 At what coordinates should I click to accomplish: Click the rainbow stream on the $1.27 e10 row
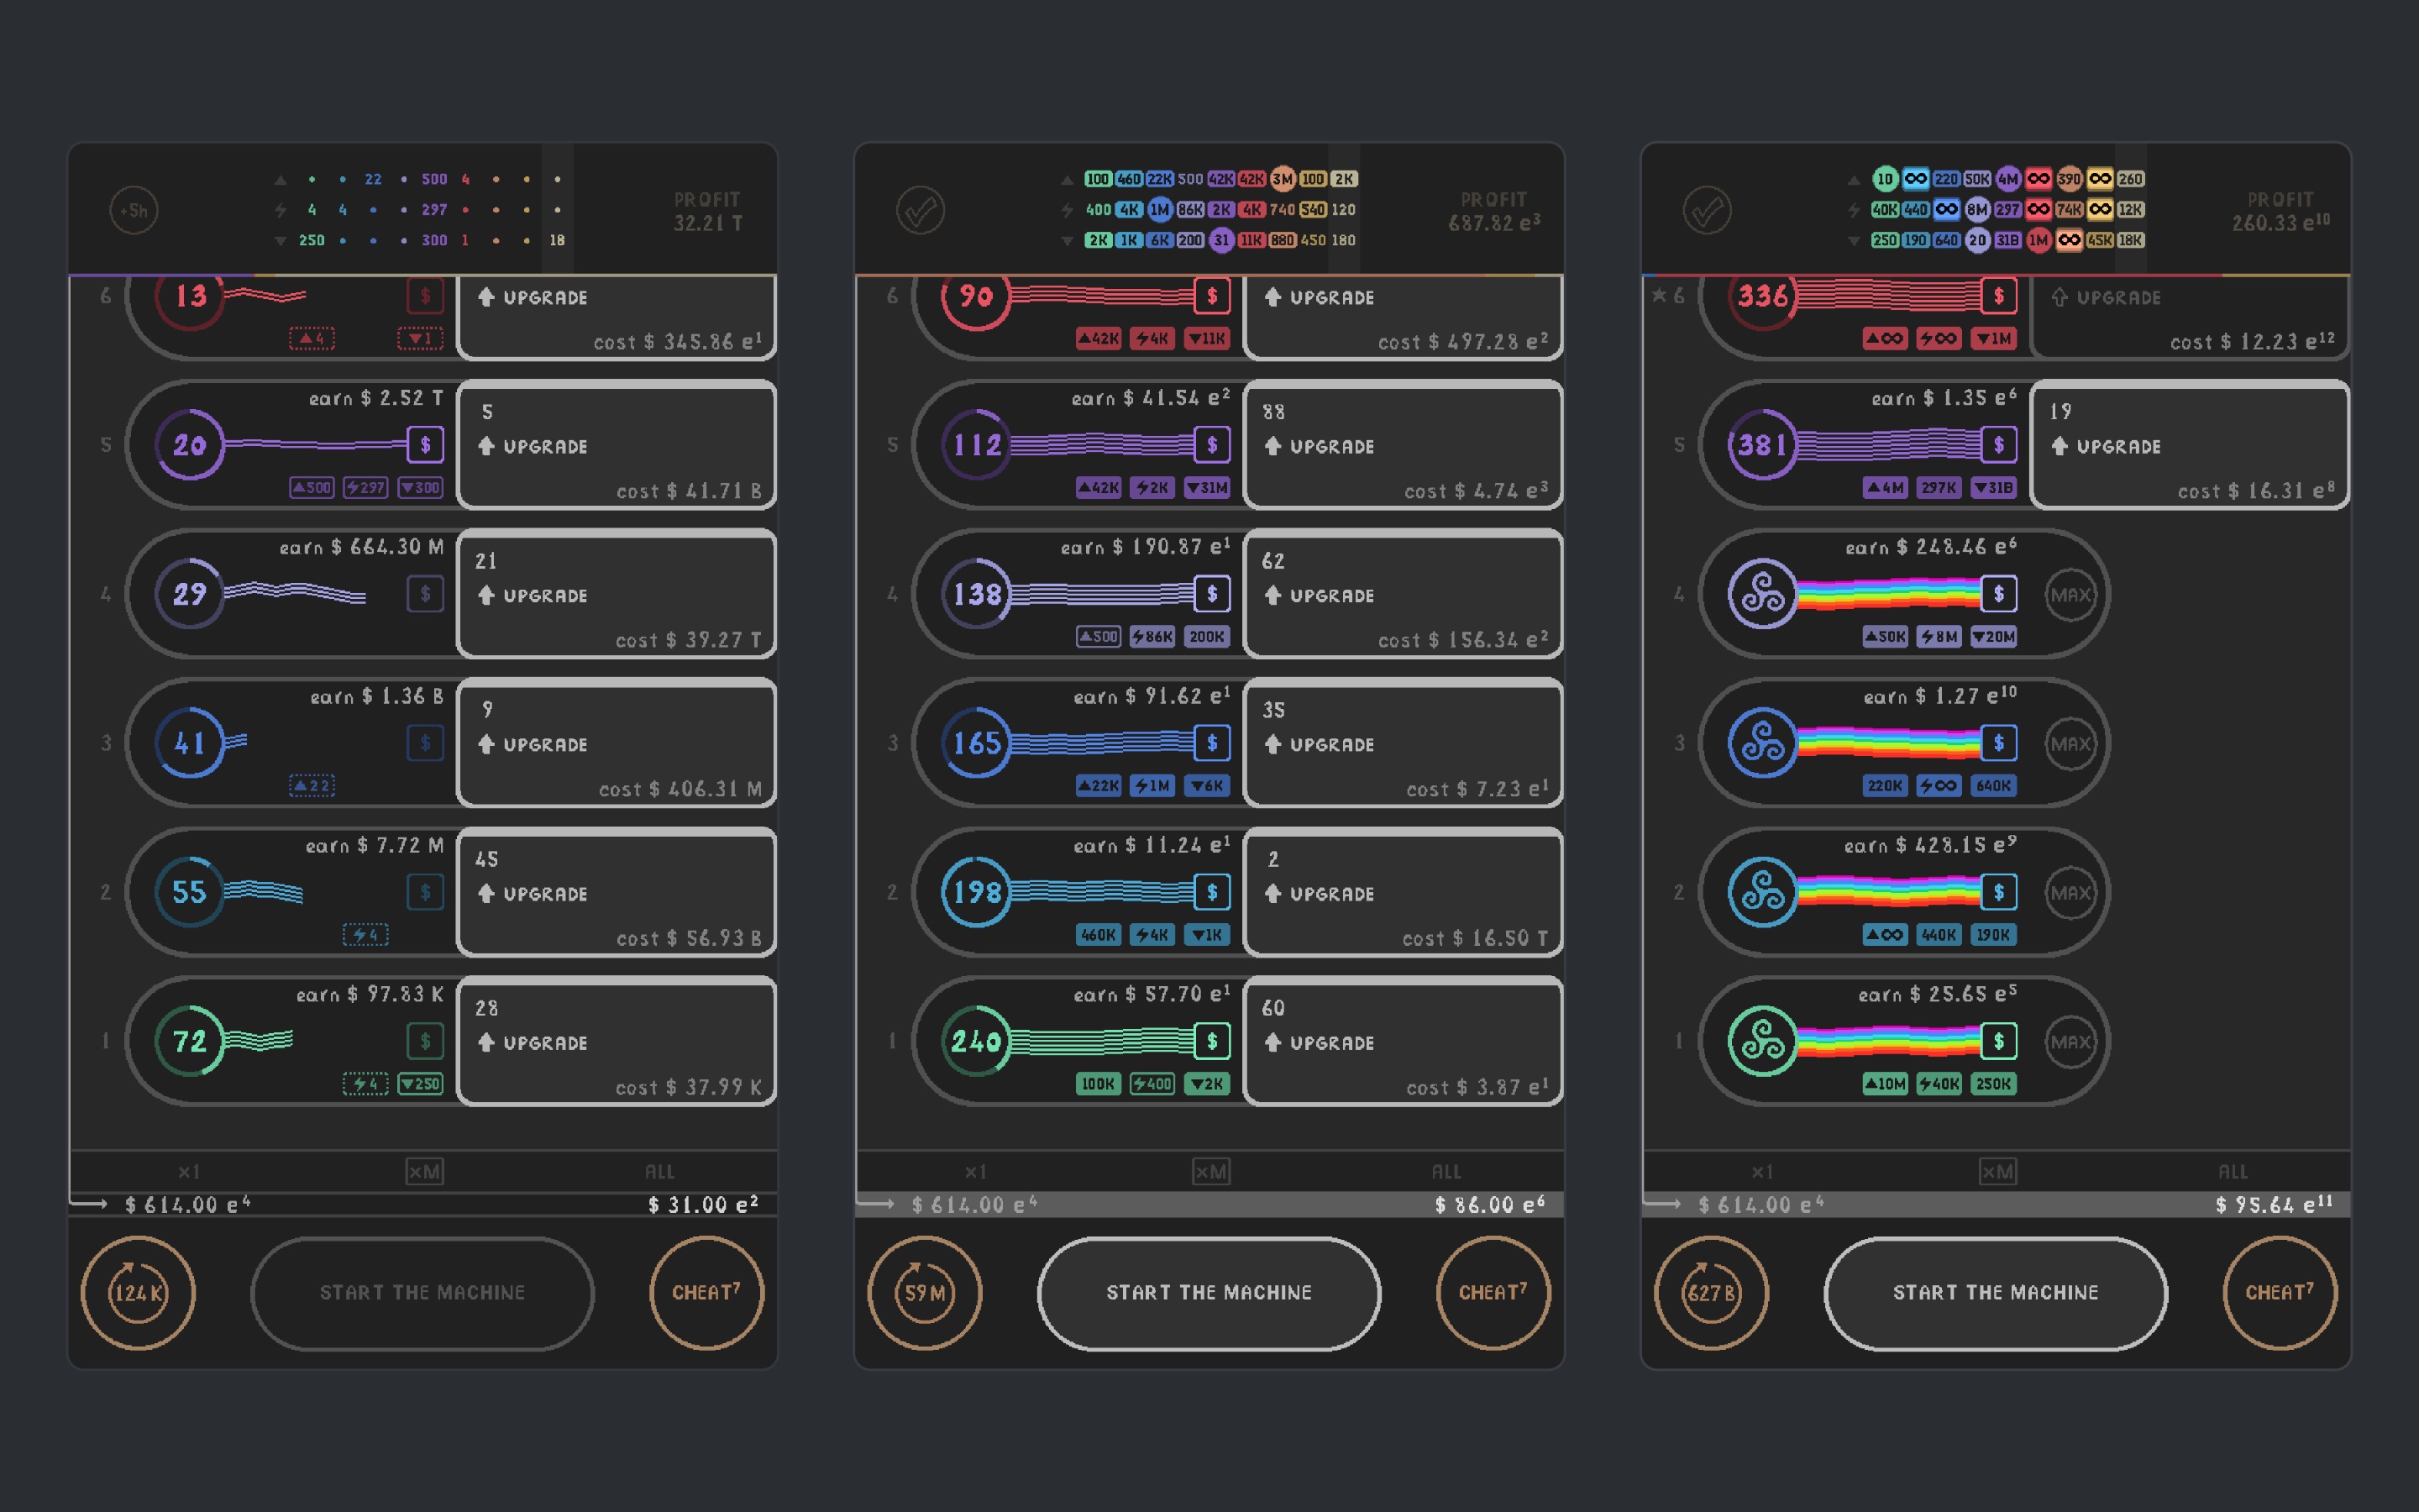pyautogui.click(x=1888, y=743)
